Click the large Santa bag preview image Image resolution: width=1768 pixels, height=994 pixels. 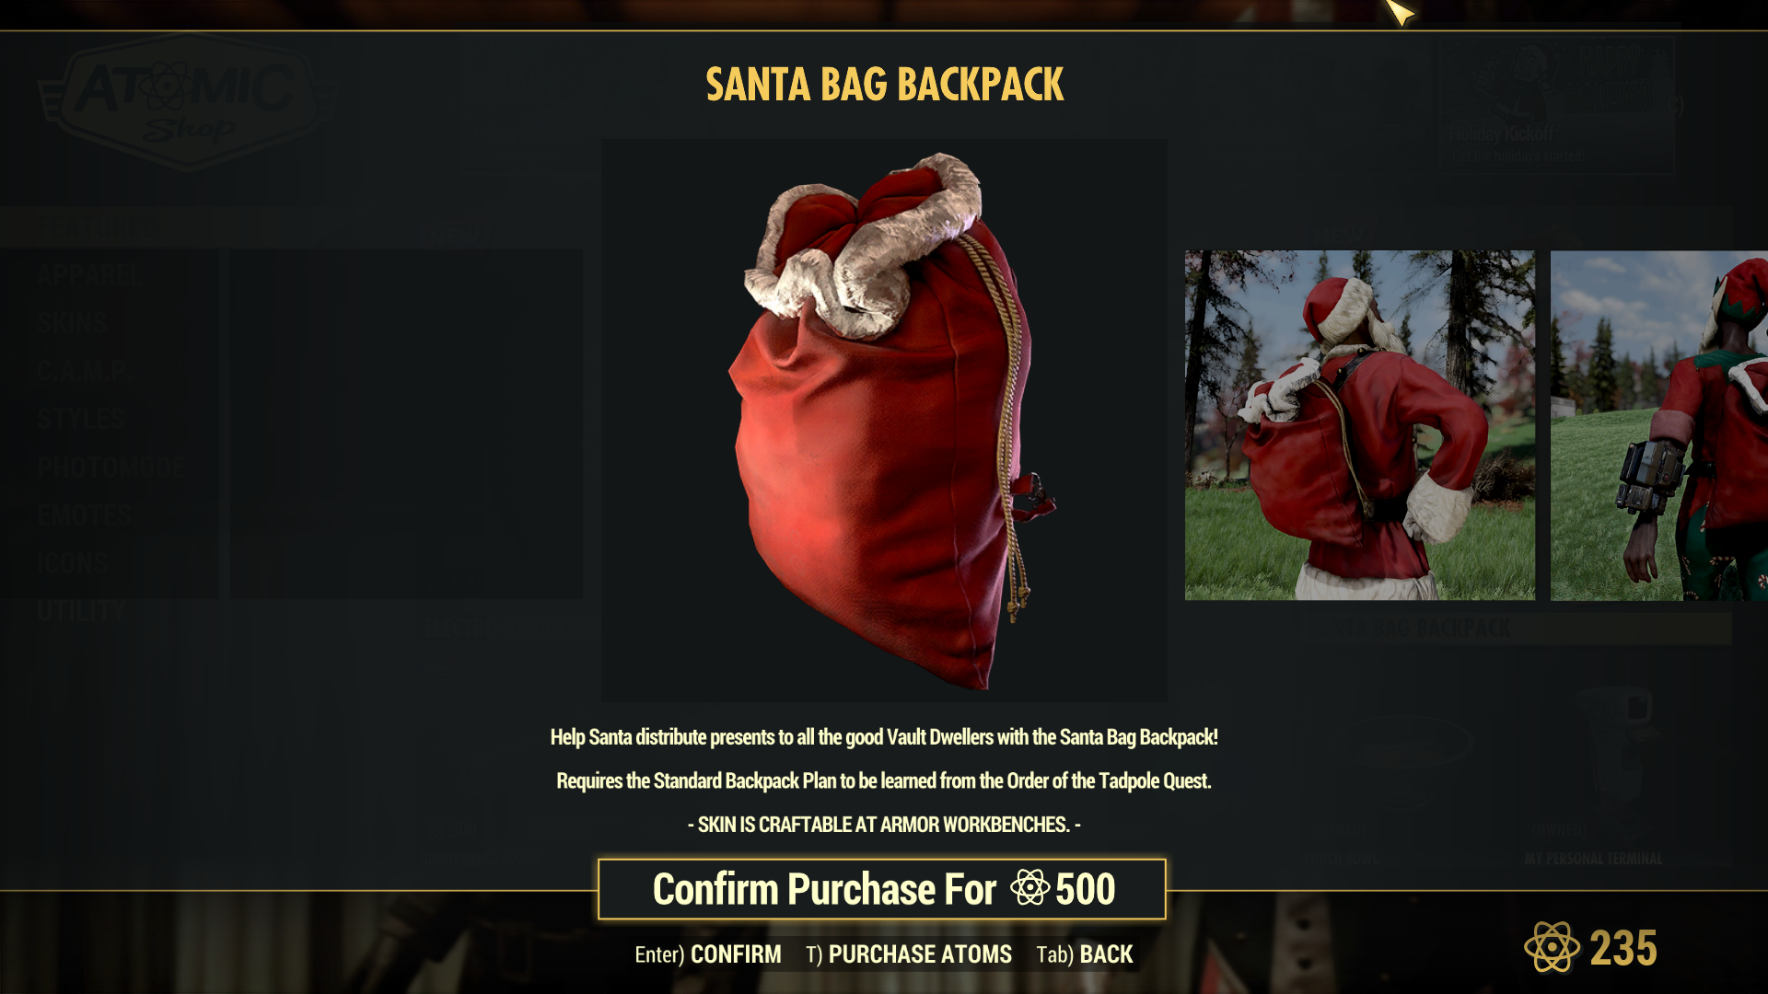884,421
